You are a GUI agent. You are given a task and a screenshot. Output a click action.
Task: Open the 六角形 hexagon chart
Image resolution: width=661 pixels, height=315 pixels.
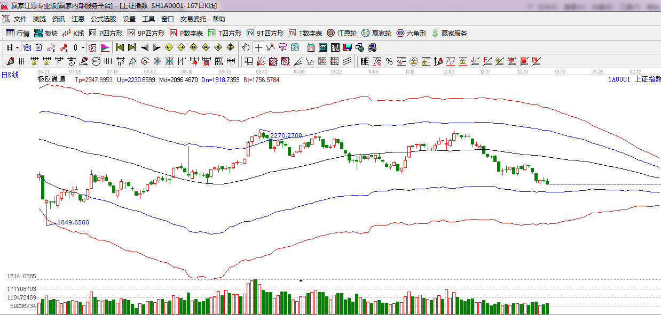(x=411, y=33)
